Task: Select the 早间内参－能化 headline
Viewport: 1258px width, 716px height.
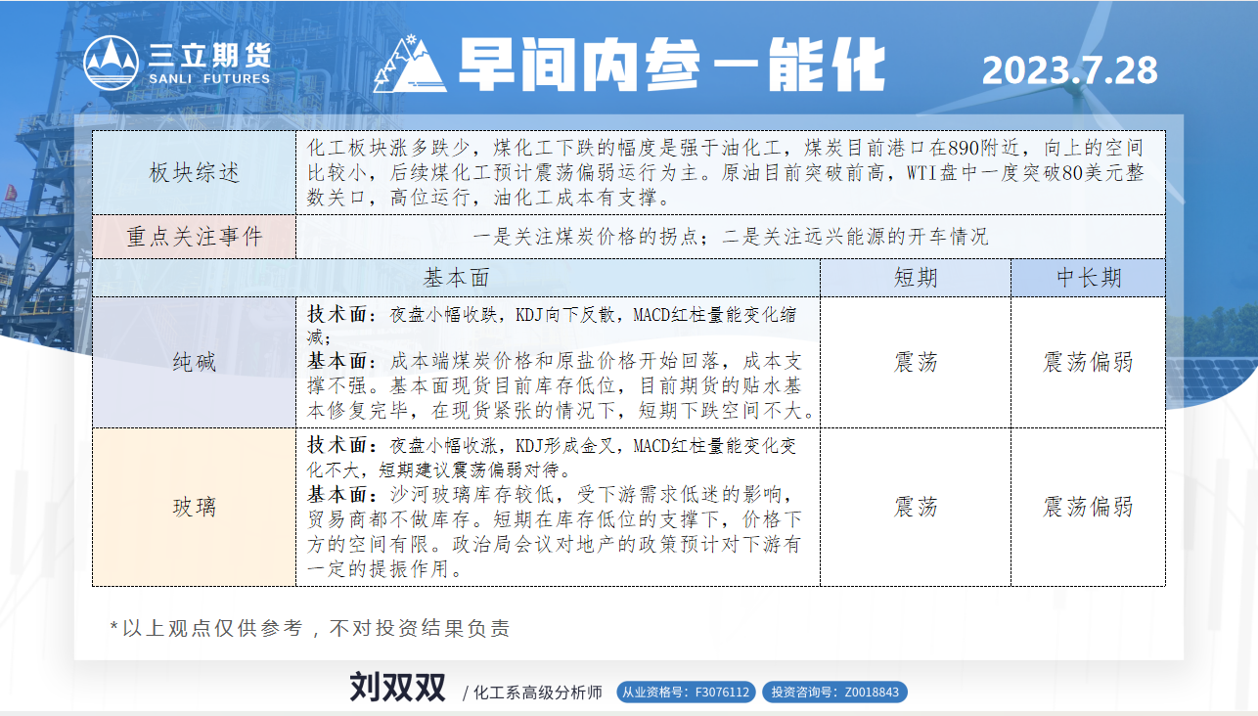Action: (x=671, y=66)
